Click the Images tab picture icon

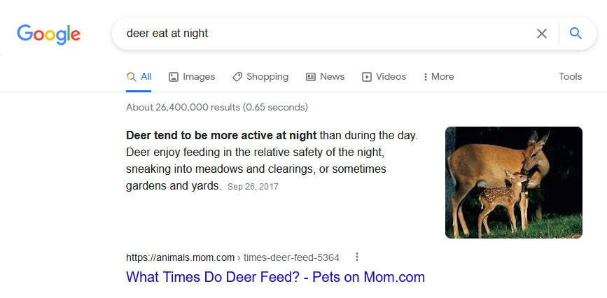(174, 77)
